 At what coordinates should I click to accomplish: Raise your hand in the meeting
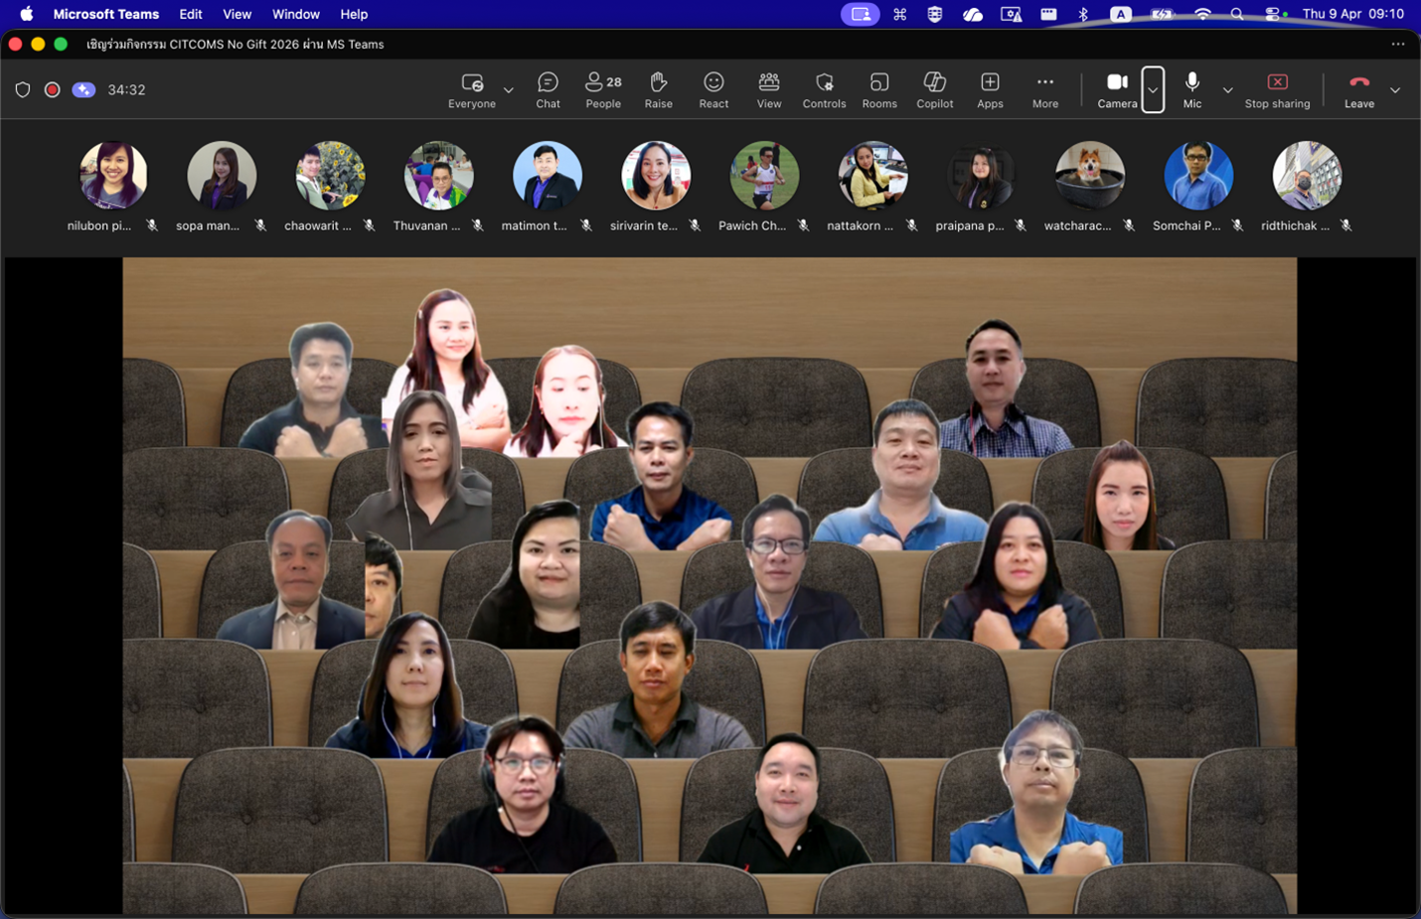[x=658, y=89]
